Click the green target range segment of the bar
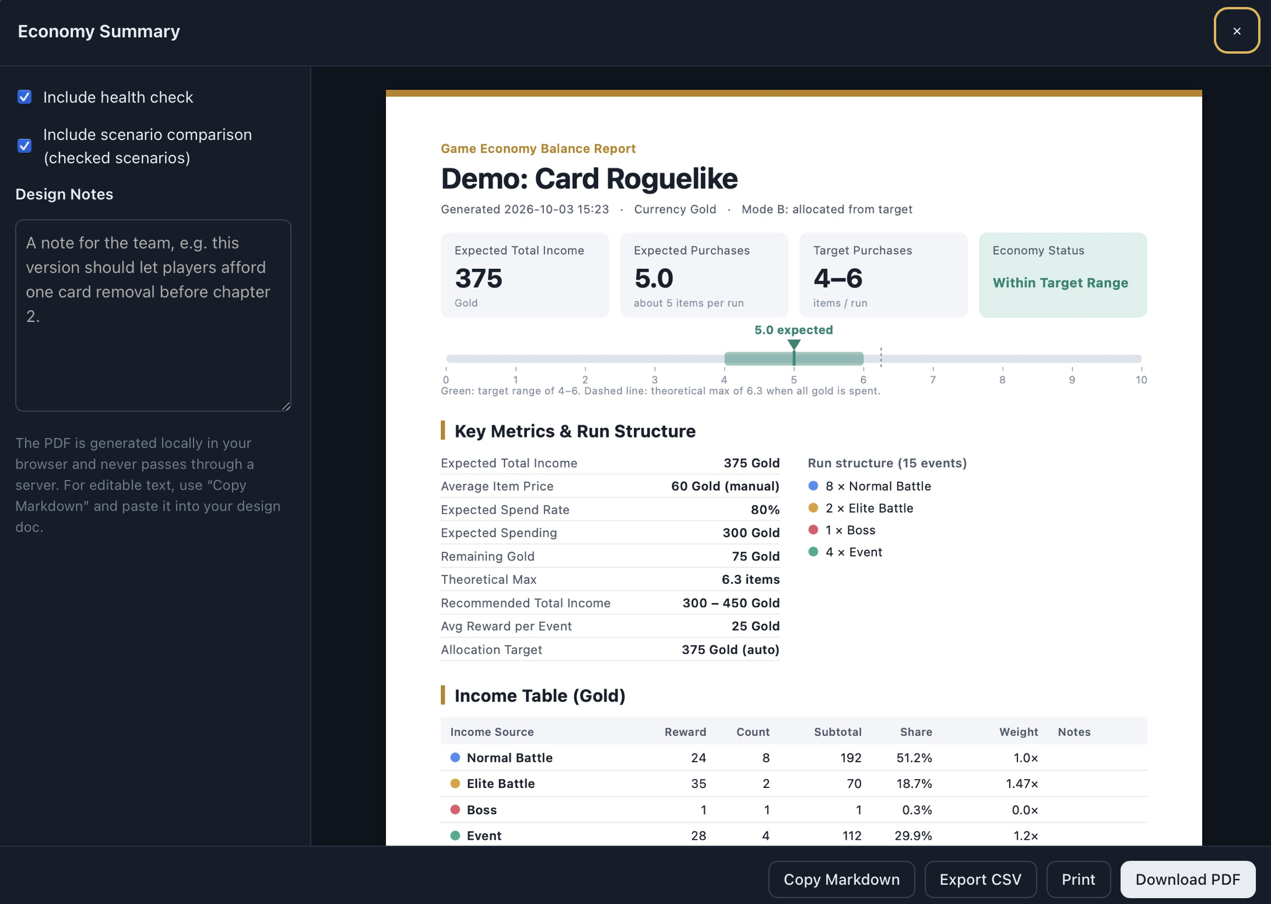Screen dimensions: 1271x904 coord(794,359)
